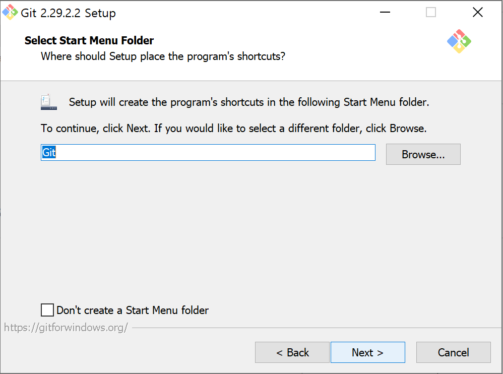Click the "Git 2.29.2.2 Setup" title bar text
The width and height of the screenshot is (503, 374).
68,13
